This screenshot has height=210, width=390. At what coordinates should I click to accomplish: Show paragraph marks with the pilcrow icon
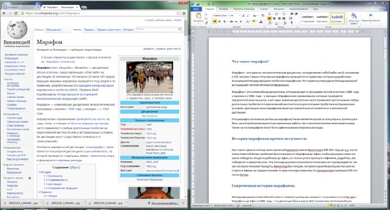(292, 22)
